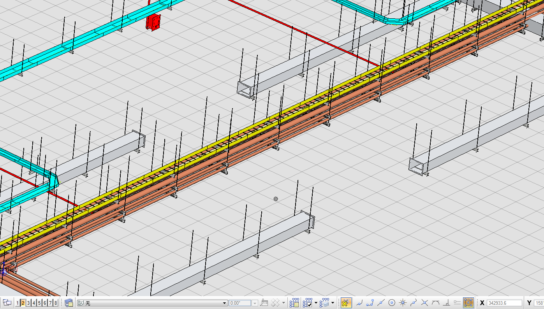
Task: Open the level display layers icon
Action: (69, 303)
